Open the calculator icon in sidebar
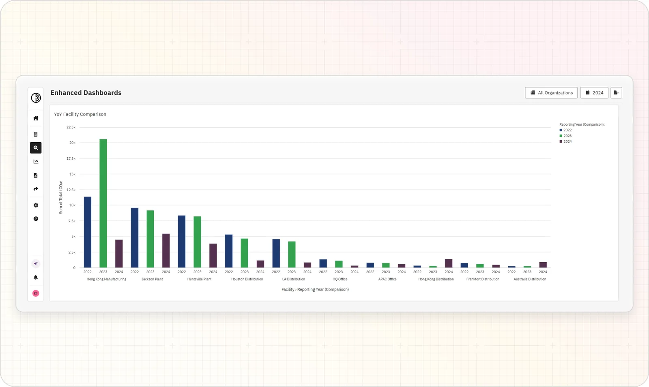This screenshot has width=649, height=387. point(36,134)
